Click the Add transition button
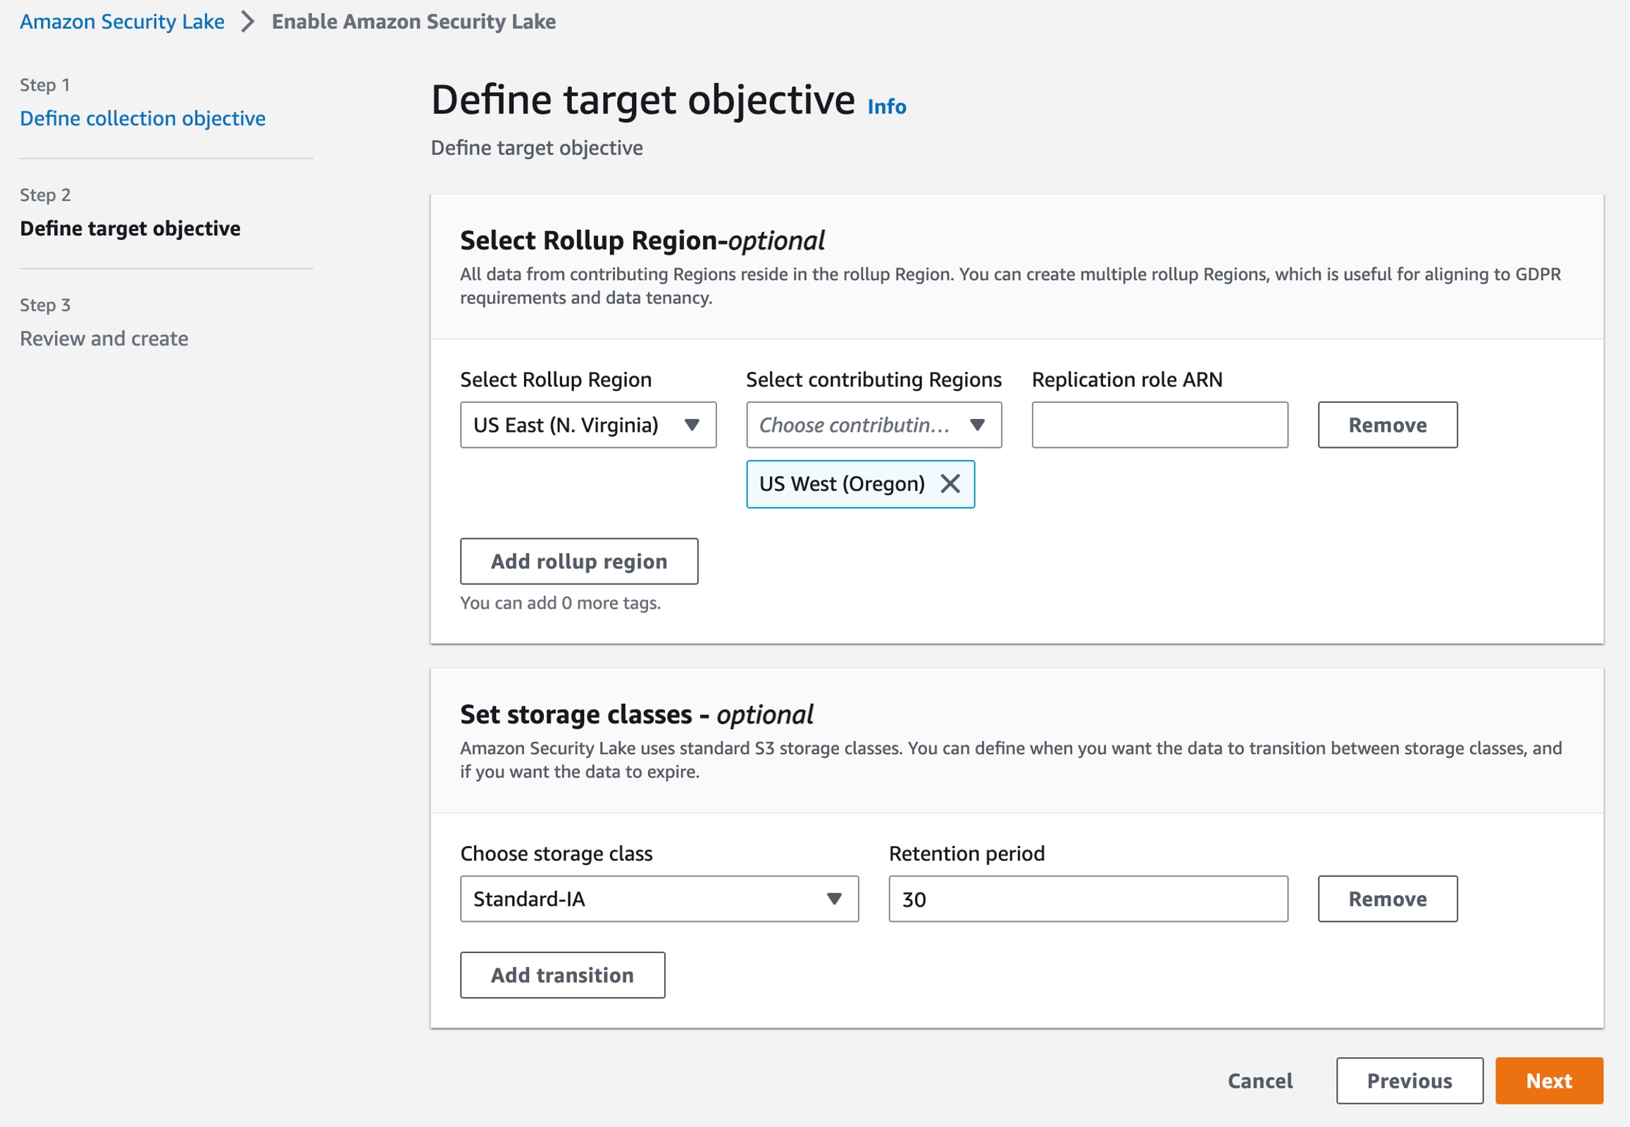This screenshot has height=1127, width=1630. pos(562,975)
